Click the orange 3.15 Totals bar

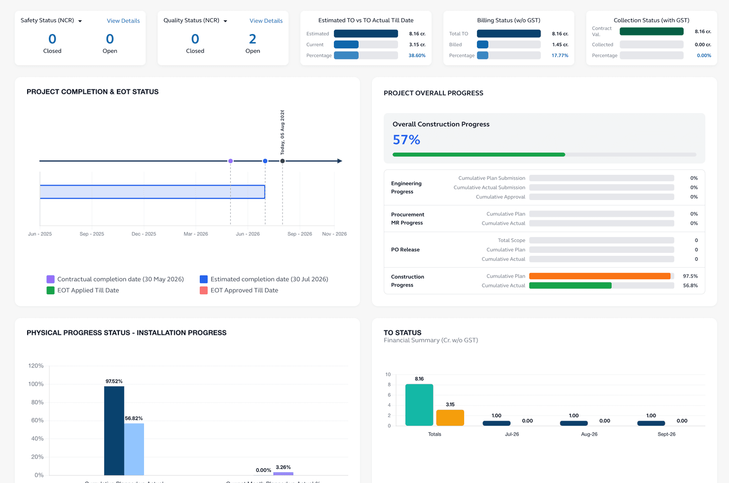coord(450,418)
